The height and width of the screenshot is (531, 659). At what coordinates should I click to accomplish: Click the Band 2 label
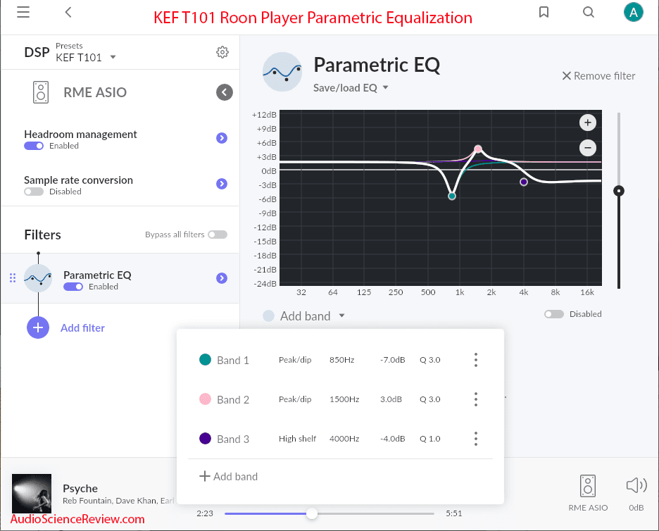click(233, 400)
